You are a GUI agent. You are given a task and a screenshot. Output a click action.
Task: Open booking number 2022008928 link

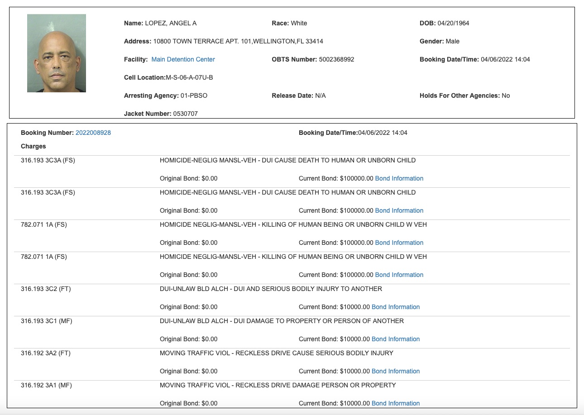coord(93,133)
